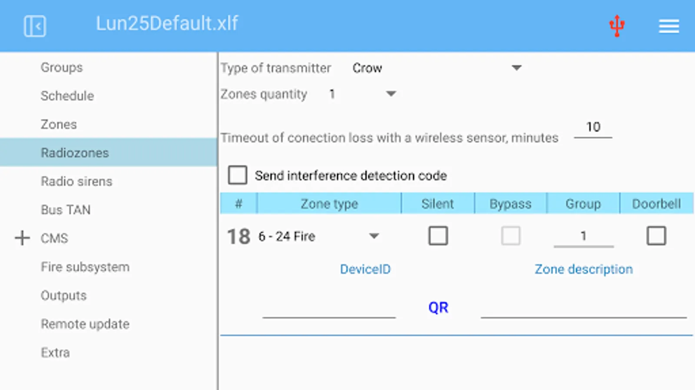
Task: Collapse the sidebar panel icon
Action: pyautogui.click(x=35, y=26)
